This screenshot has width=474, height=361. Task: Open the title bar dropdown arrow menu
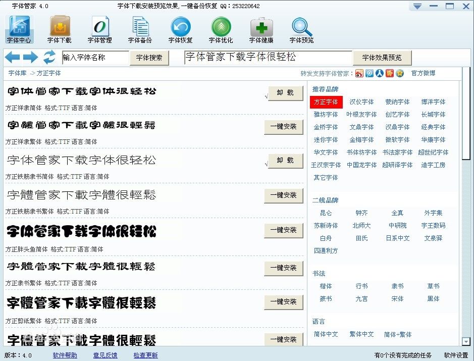416,6
